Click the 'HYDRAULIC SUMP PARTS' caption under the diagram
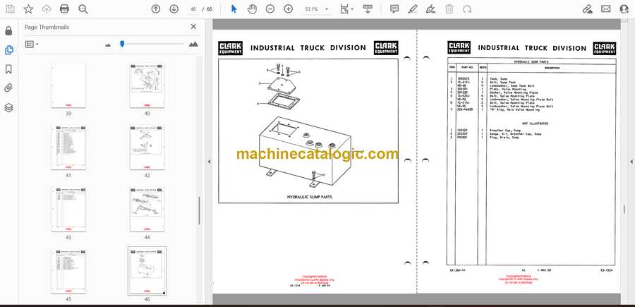This screenshot has width=635, height=307. tap(310, 197)
